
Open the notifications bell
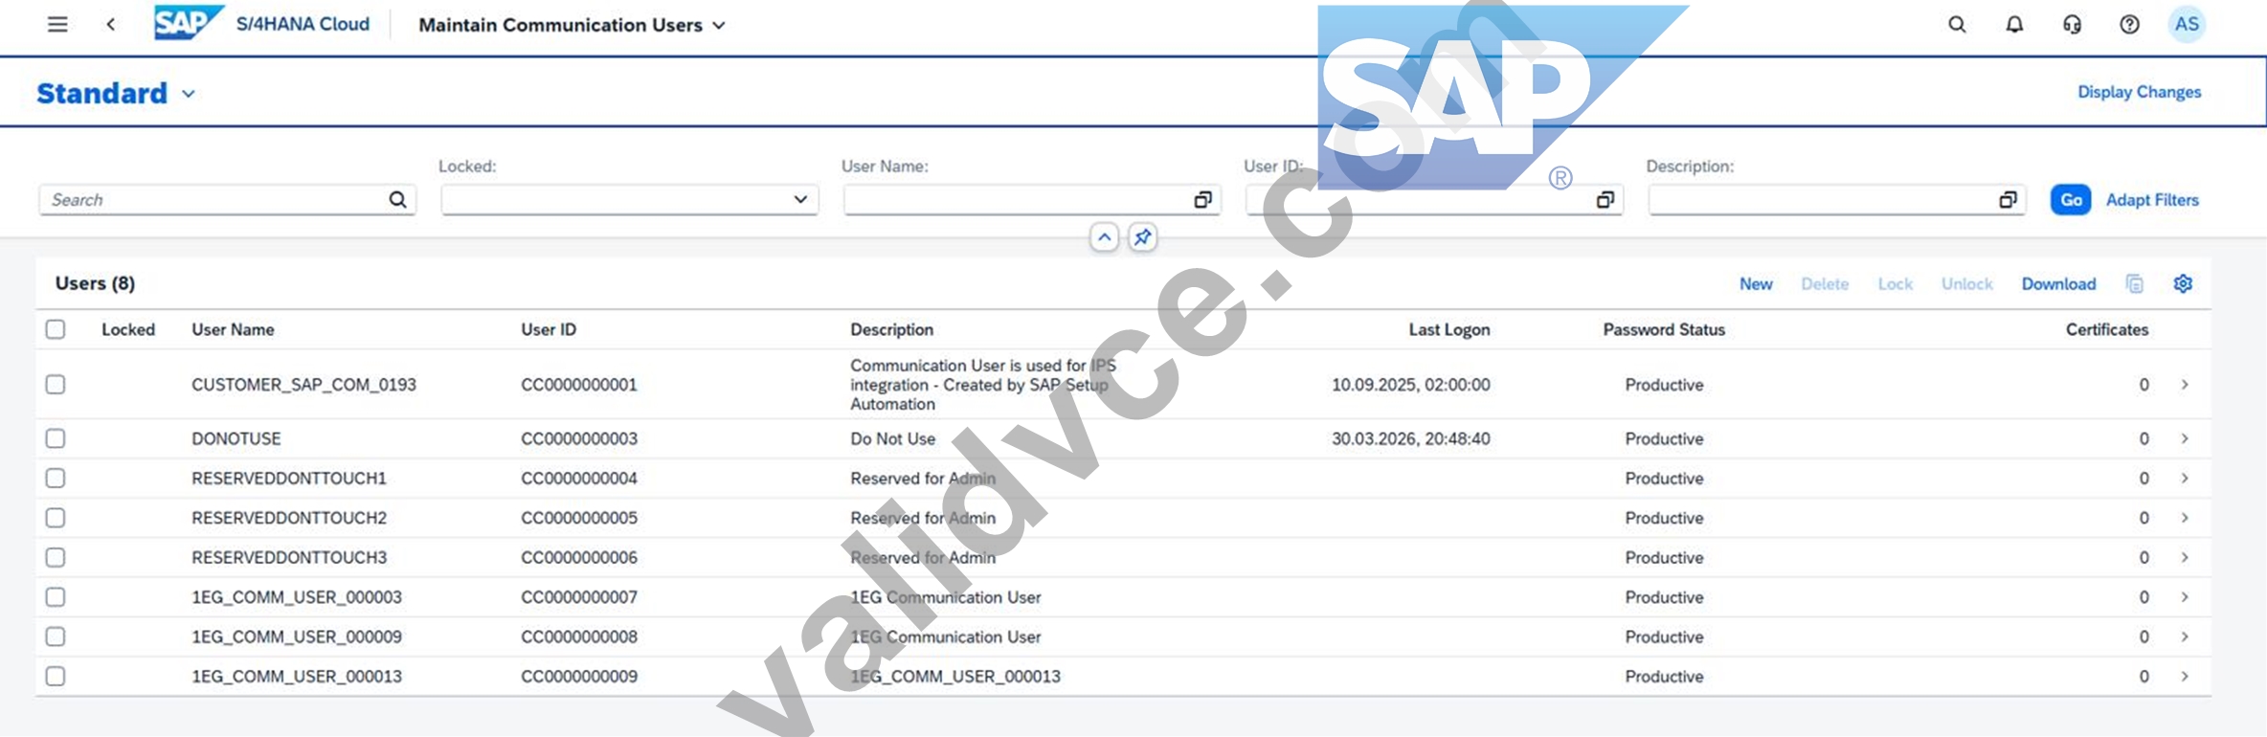click(x=2014, y=25)
